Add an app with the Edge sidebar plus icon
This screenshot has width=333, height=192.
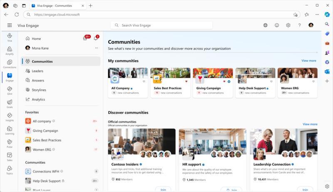tap(327, 81)
